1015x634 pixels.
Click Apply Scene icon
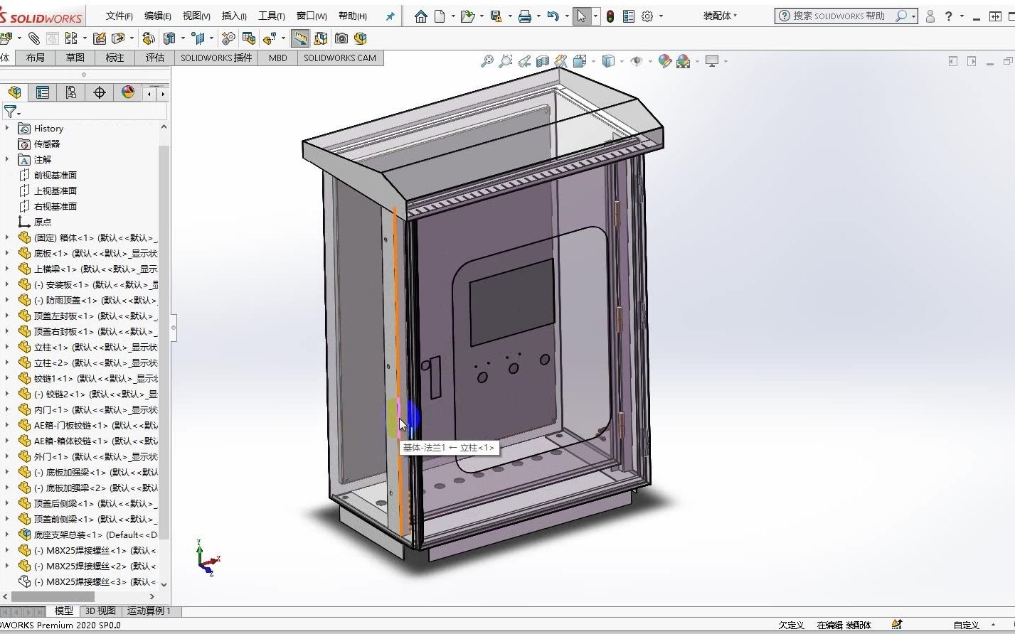pyautogui.click(x=684, y=61)
